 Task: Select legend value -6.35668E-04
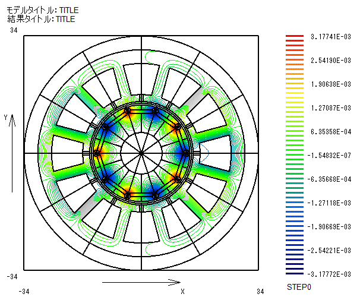329,179
